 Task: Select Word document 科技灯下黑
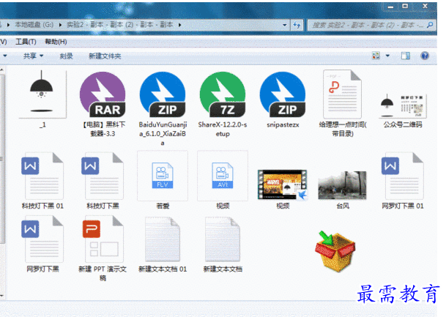[103, 176]
